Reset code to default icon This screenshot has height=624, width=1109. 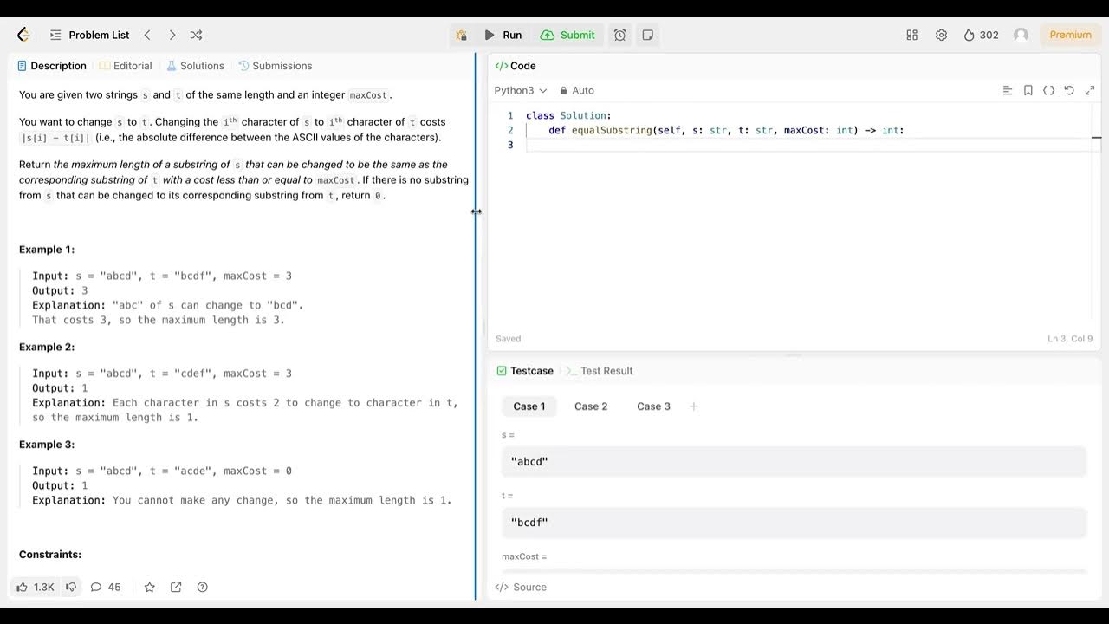[1069, 90]
